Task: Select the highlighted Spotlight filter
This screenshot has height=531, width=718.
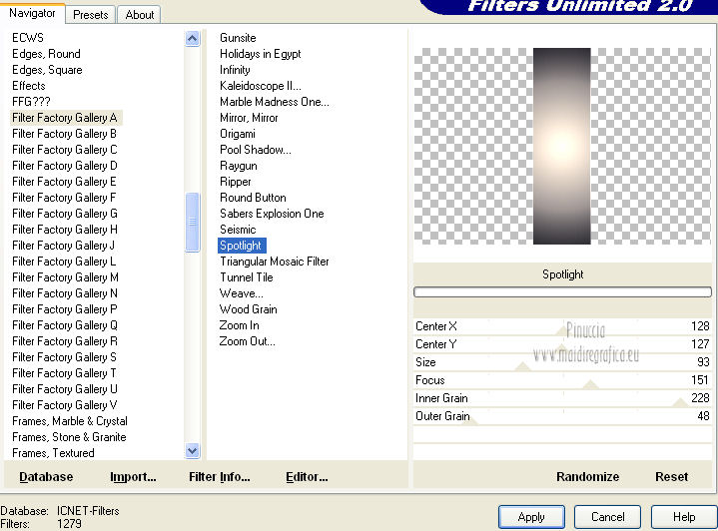Action: click(x=242, y=246)
